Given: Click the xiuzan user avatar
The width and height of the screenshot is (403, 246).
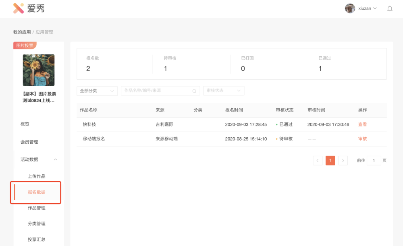Looking at the screenshot, I should 350,8.
